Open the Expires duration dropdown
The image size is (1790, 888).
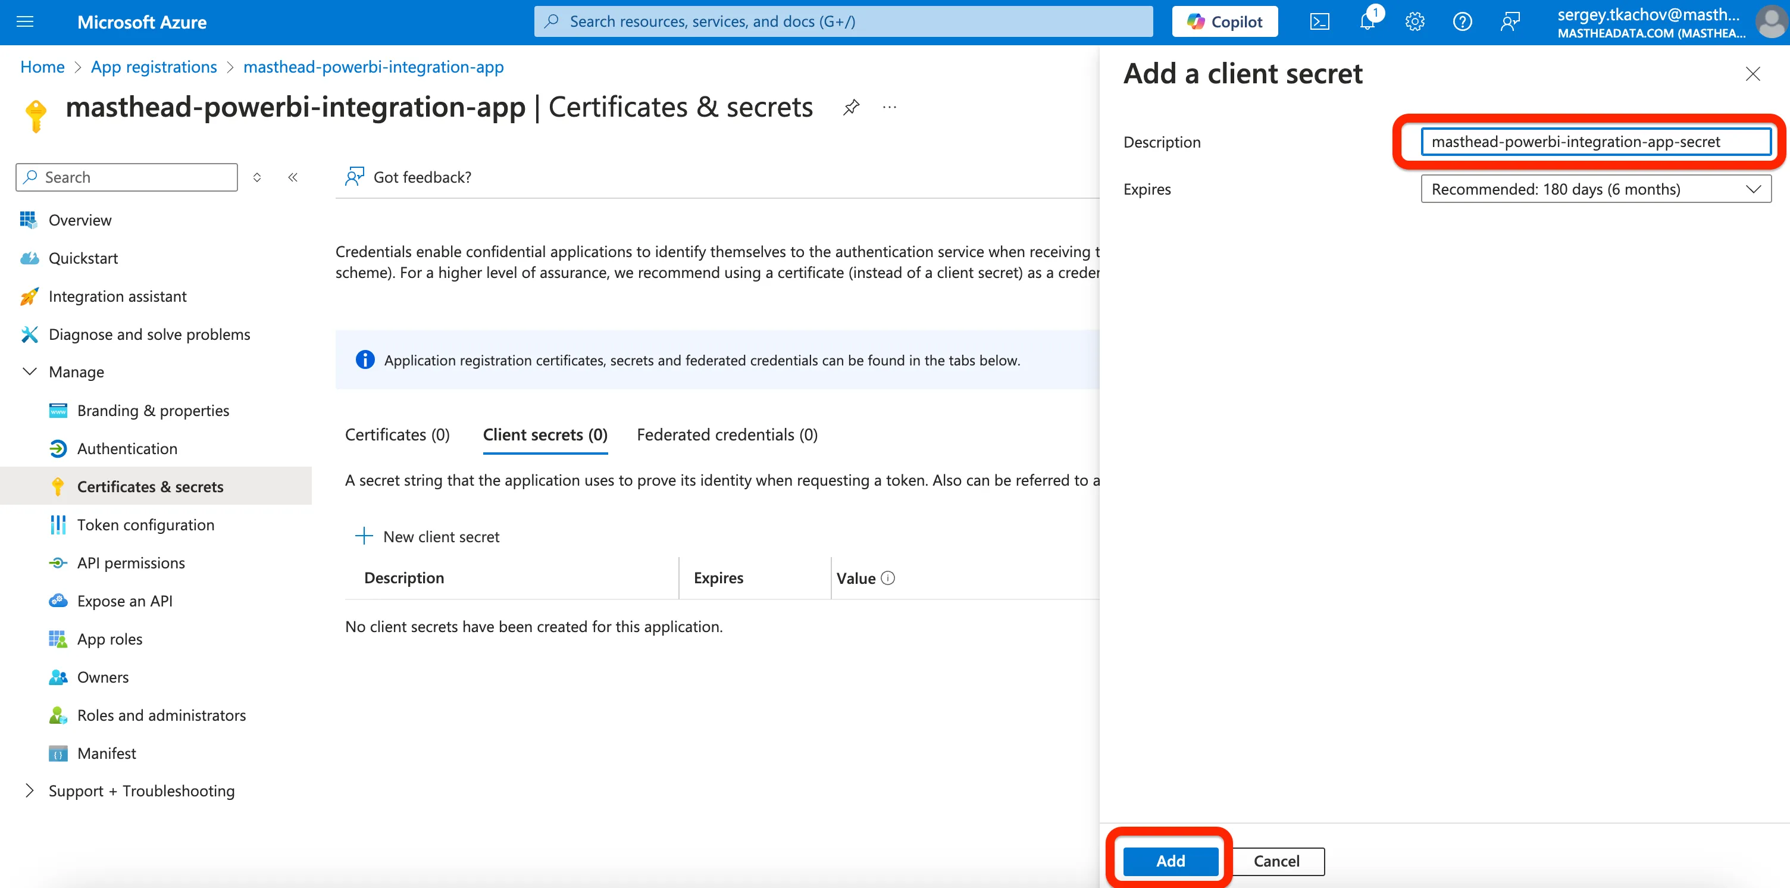click(x=1595, y=189)
